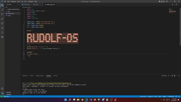The height and width of the screenshot is (102, 181).
Task: Add a new terminal with plus icon
Action: point(169,76)
